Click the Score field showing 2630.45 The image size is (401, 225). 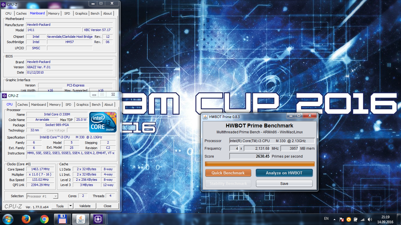pos(250,156)
